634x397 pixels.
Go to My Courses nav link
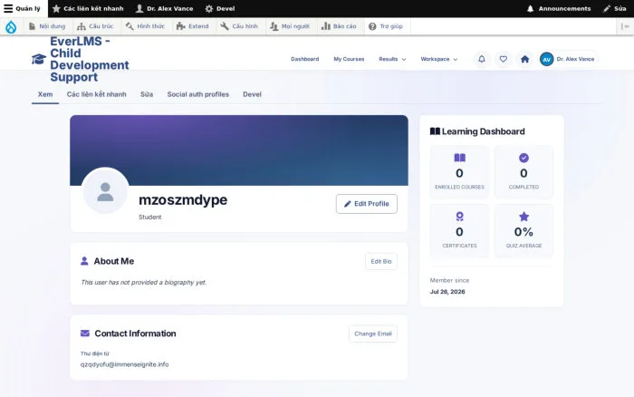(x=349, y=59)
